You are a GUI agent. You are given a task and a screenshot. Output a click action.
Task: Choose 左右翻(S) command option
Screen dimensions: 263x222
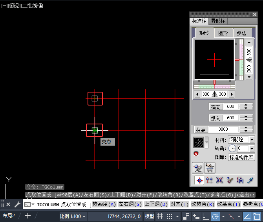(130, 204)
